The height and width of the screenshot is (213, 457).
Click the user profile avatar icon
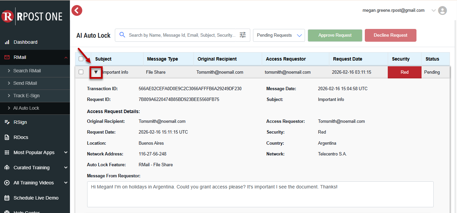point(442,10)
